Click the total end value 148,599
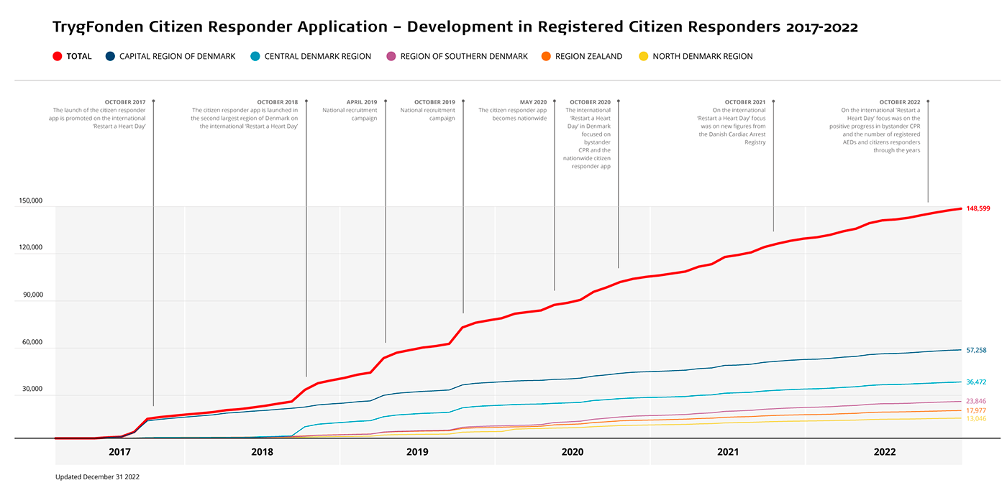Image resolution: width=1007 pixels, height=498 pixels. pyautogui.click(x=978, y=208)
